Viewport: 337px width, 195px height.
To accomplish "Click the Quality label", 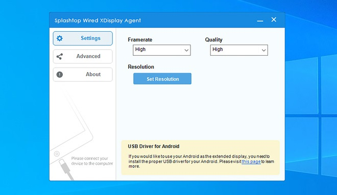I will [213, 40].
